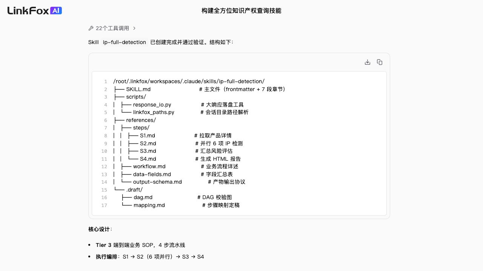Click the response_io.py line
The width and height of the screenshot is (483, 271).
pos(178,105)
